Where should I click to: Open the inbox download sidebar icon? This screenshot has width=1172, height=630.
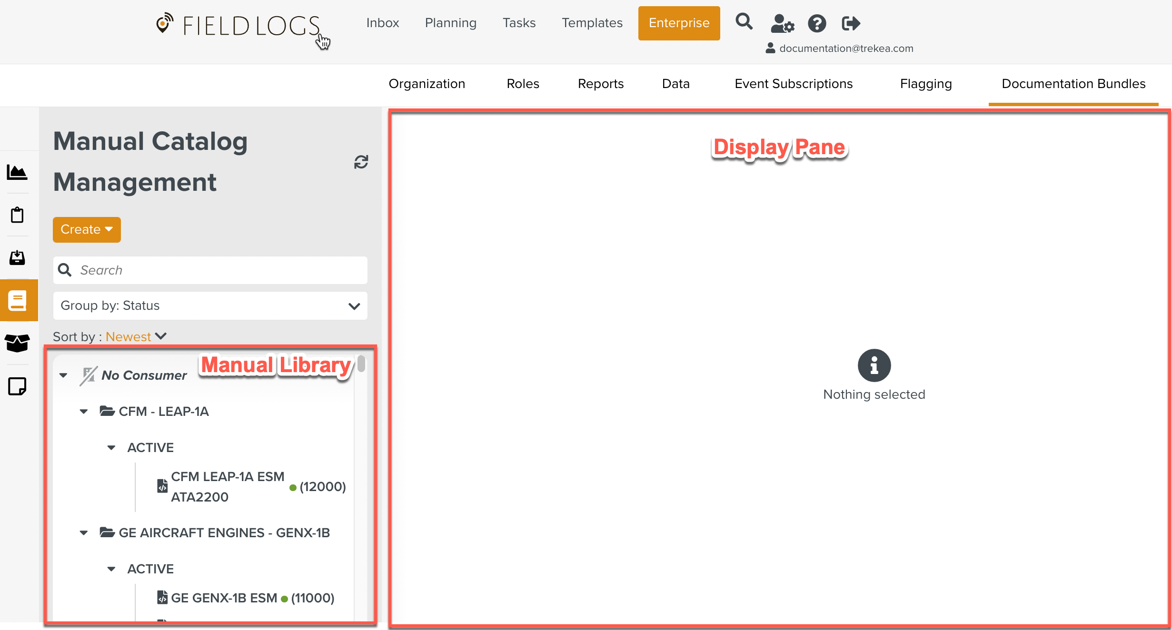tap(17, 258)
